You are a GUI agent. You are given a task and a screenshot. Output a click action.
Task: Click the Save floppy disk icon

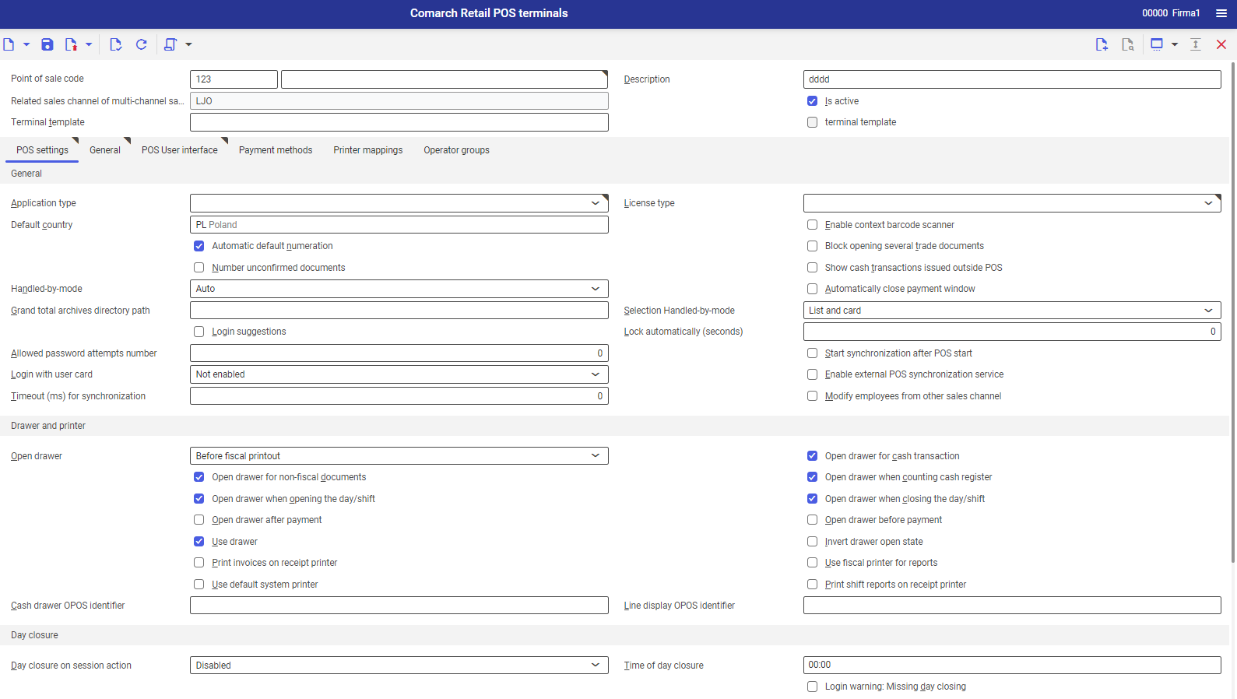[47, 44]
